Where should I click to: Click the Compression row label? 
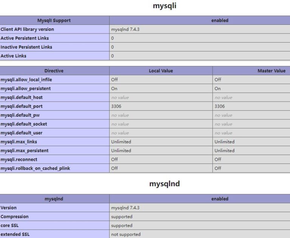14,217
